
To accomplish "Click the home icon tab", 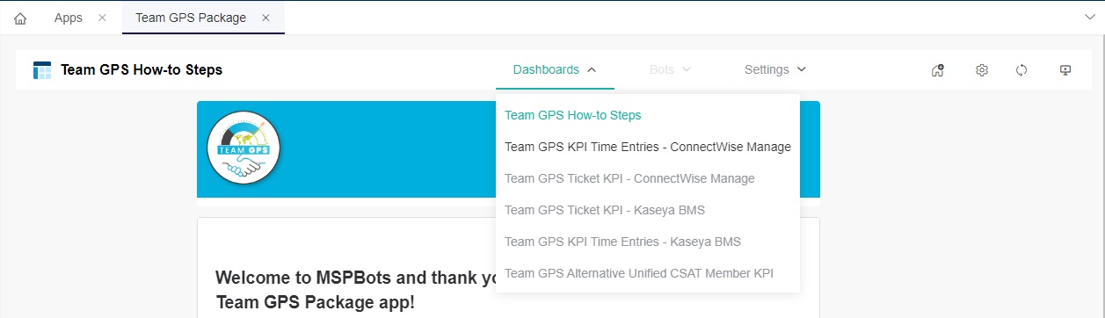I will [x=20, y=18].
